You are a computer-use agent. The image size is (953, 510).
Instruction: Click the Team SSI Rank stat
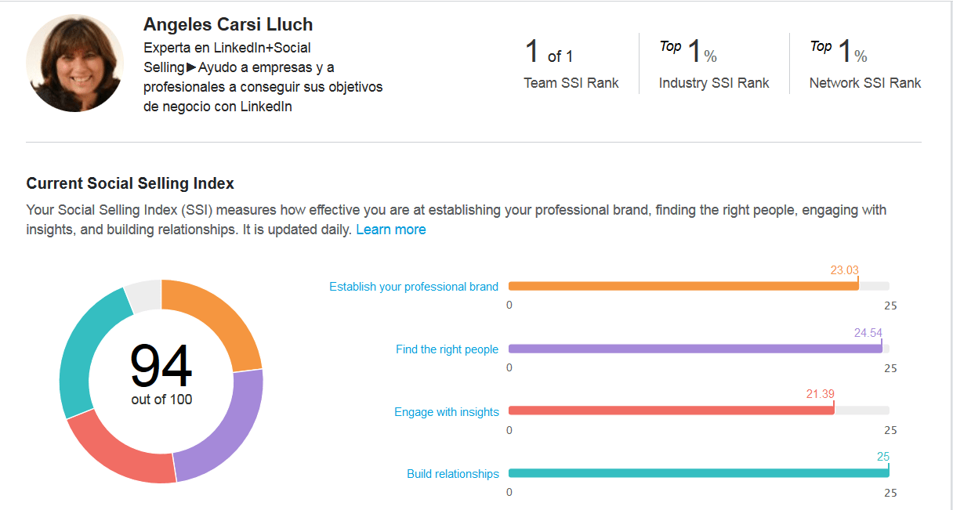coord(571,64)
